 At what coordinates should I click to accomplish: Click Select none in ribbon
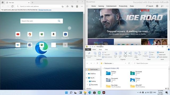pos(161,55)
